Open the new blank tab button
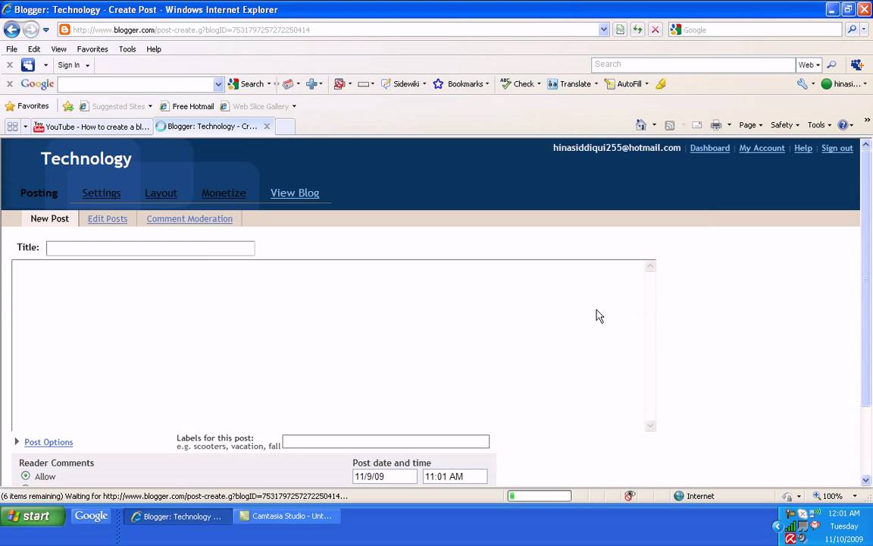Viewport: 873px width, 546px height. 285,127
